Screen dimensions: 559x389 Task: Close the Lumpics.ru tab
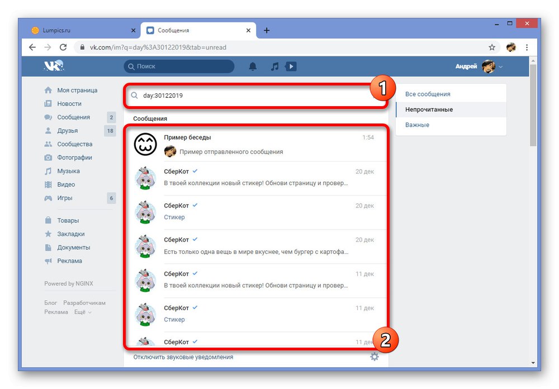(133, 30)
